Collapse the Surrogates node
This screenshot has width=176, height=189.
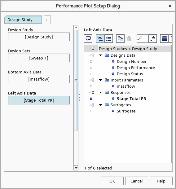click(x=101, y=105)
